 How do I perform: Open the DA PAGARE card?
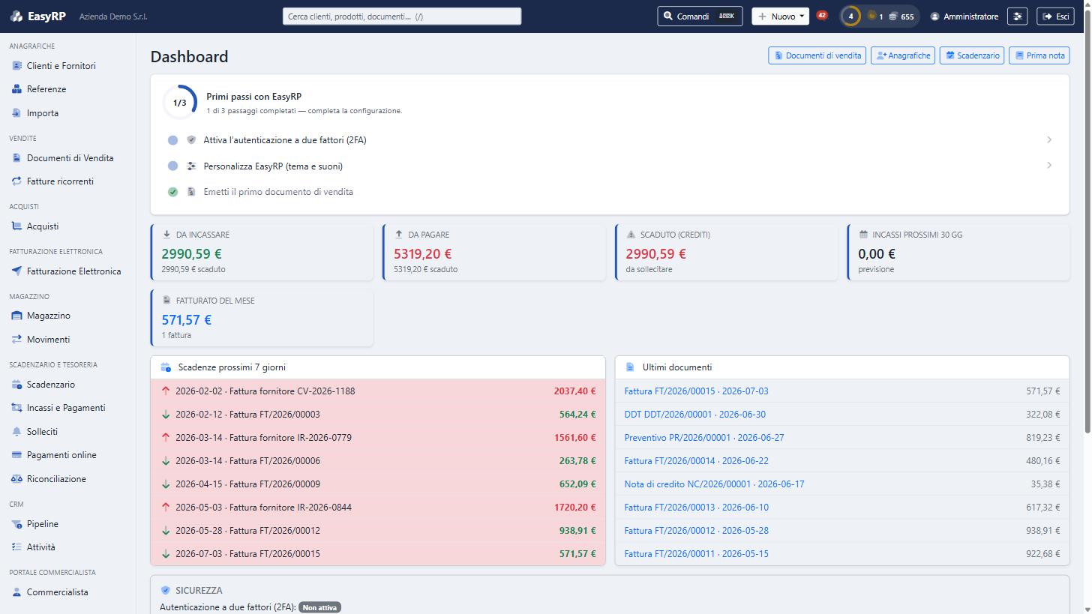click(494, 253)
